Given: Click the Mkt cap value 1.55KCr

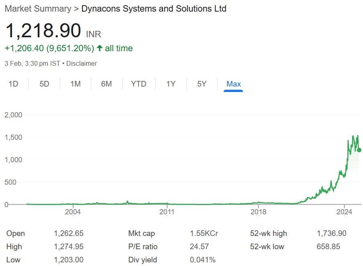Looking at the screenshot, I should (x=204, y=233).
